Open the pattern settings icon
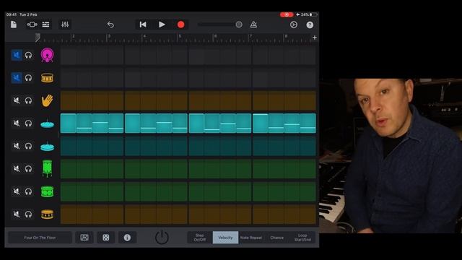 (84, 238)
